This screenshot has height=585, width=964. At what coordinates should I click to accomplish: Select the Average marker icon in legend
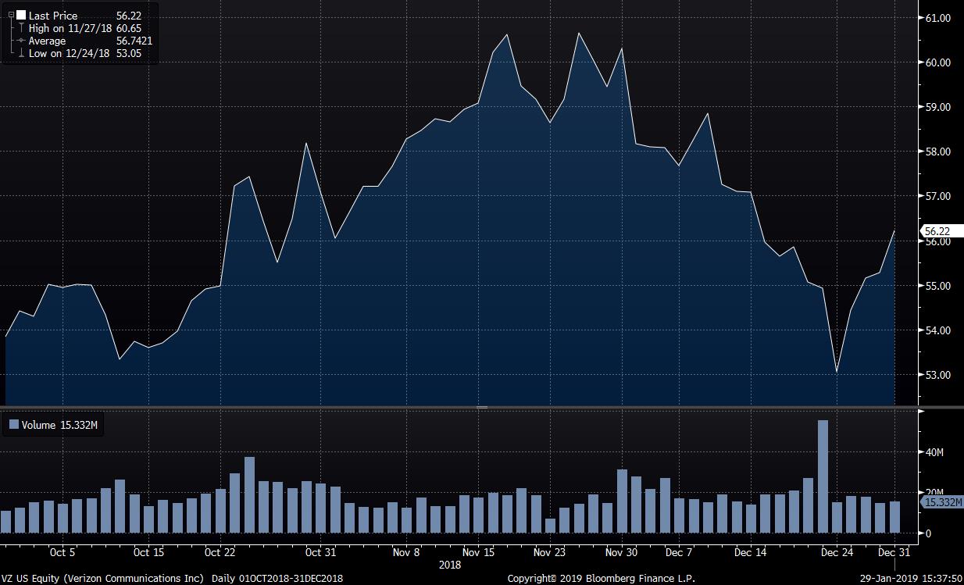tap(20, 41)
